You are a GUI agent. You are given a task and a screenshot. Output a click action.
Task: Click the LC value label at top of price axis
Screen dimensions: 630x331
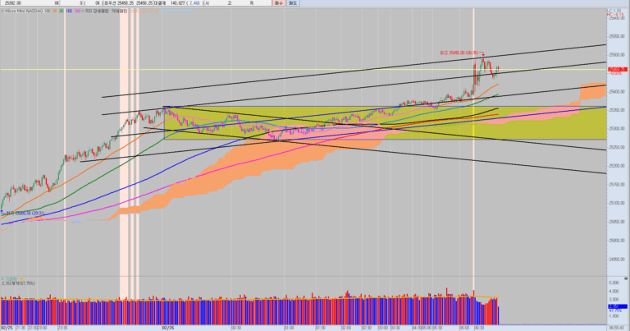[614, 11]
